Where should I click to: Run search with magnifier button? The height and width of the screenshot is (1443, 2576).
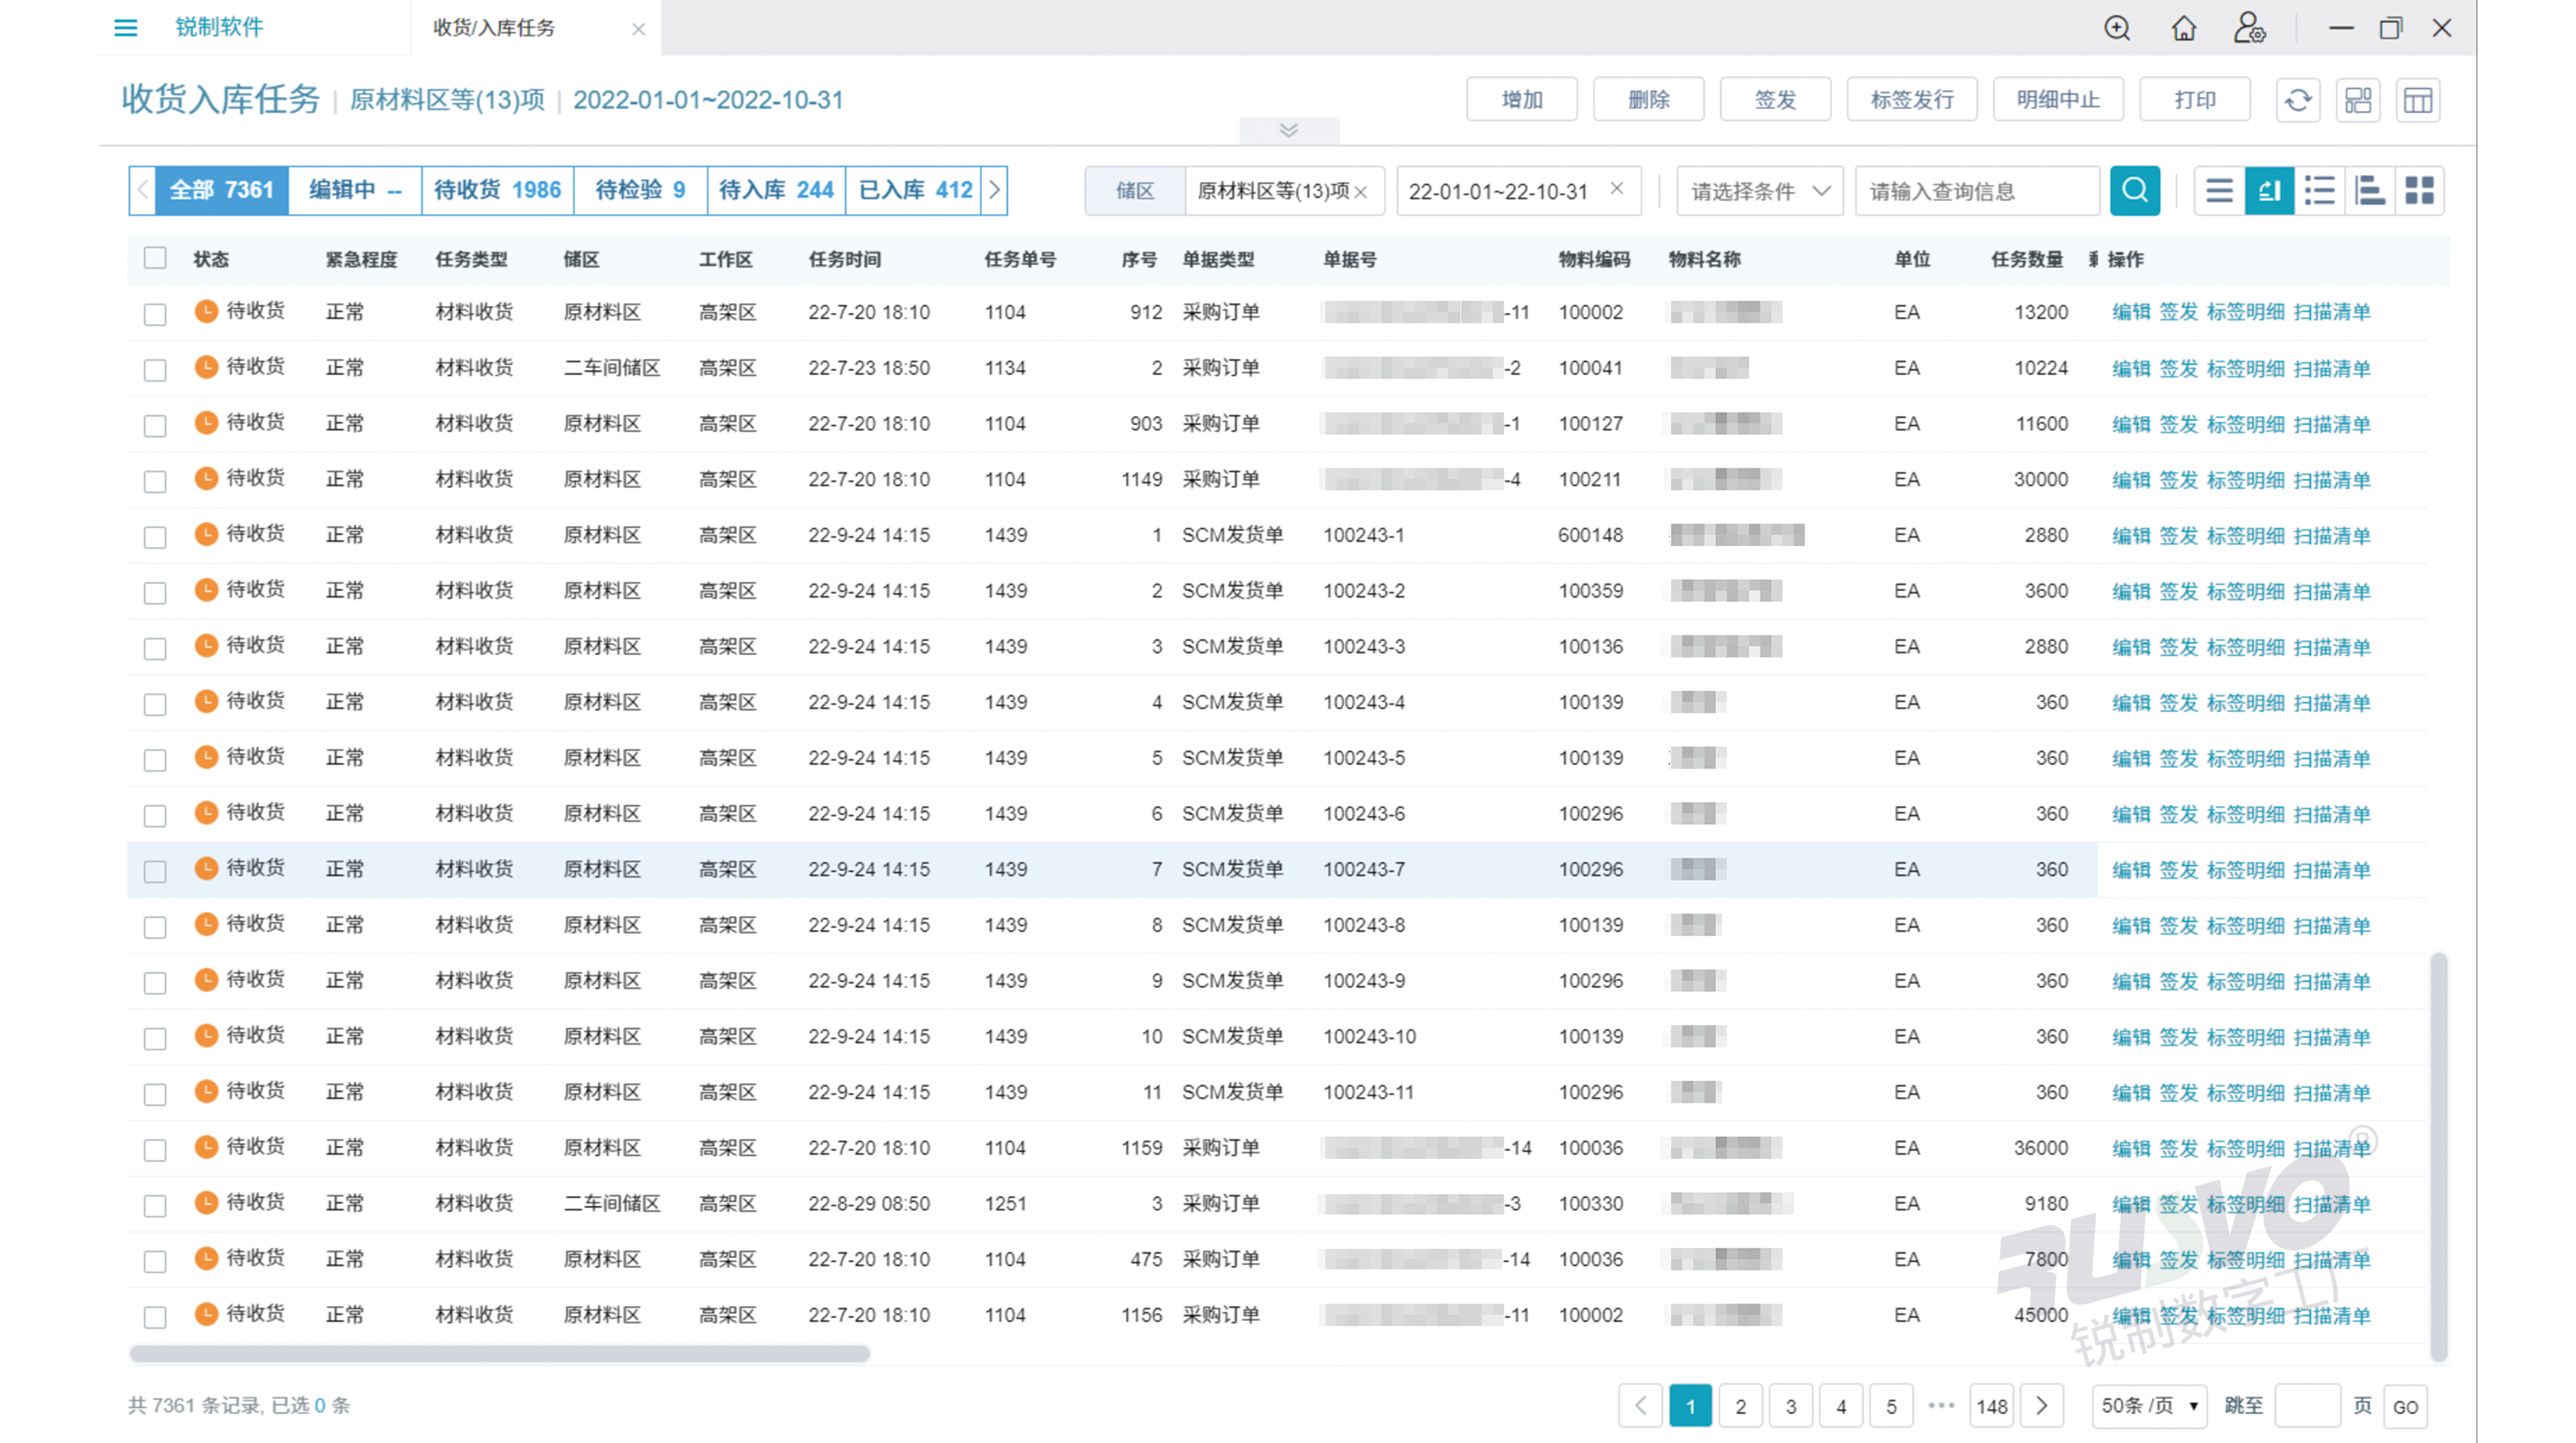(x=2135, y=190)
